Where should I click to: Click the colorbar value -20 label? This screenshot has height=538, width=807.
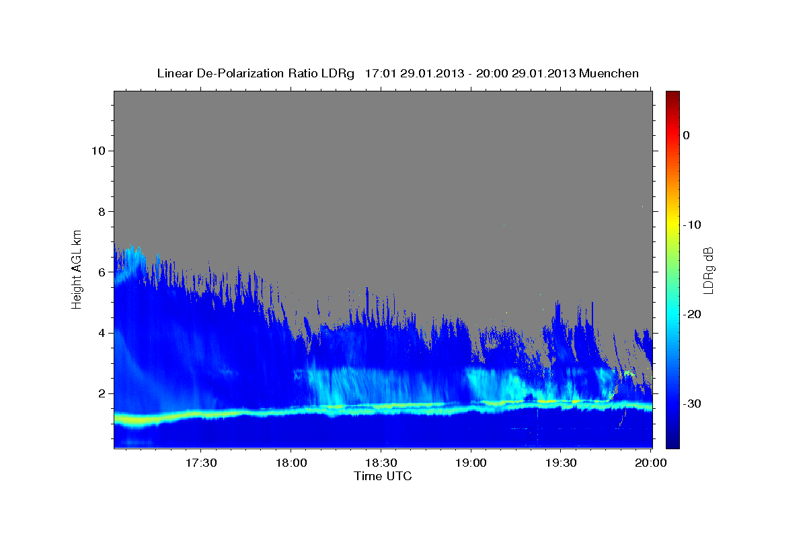pos(692,314)
